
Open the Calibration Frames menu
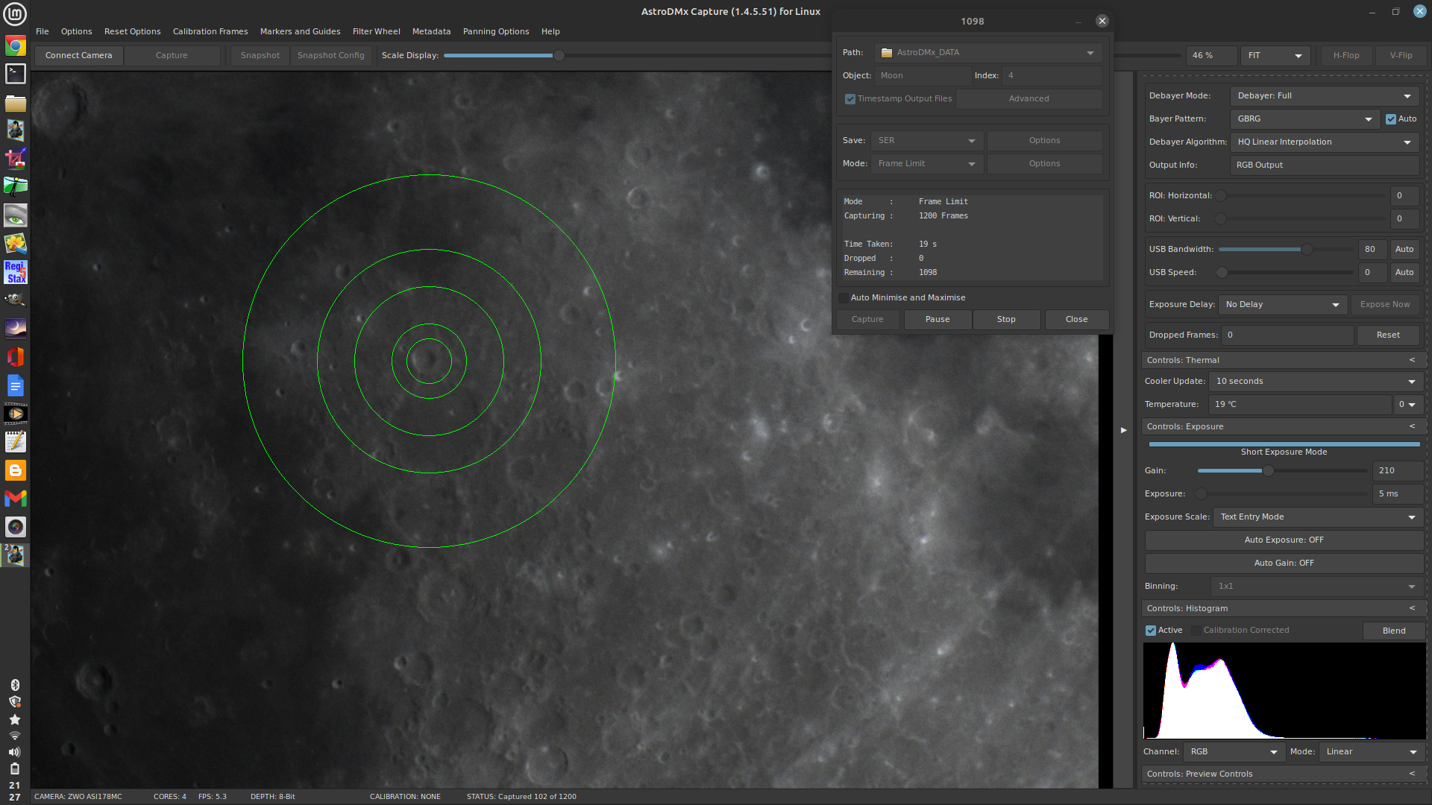210,31
